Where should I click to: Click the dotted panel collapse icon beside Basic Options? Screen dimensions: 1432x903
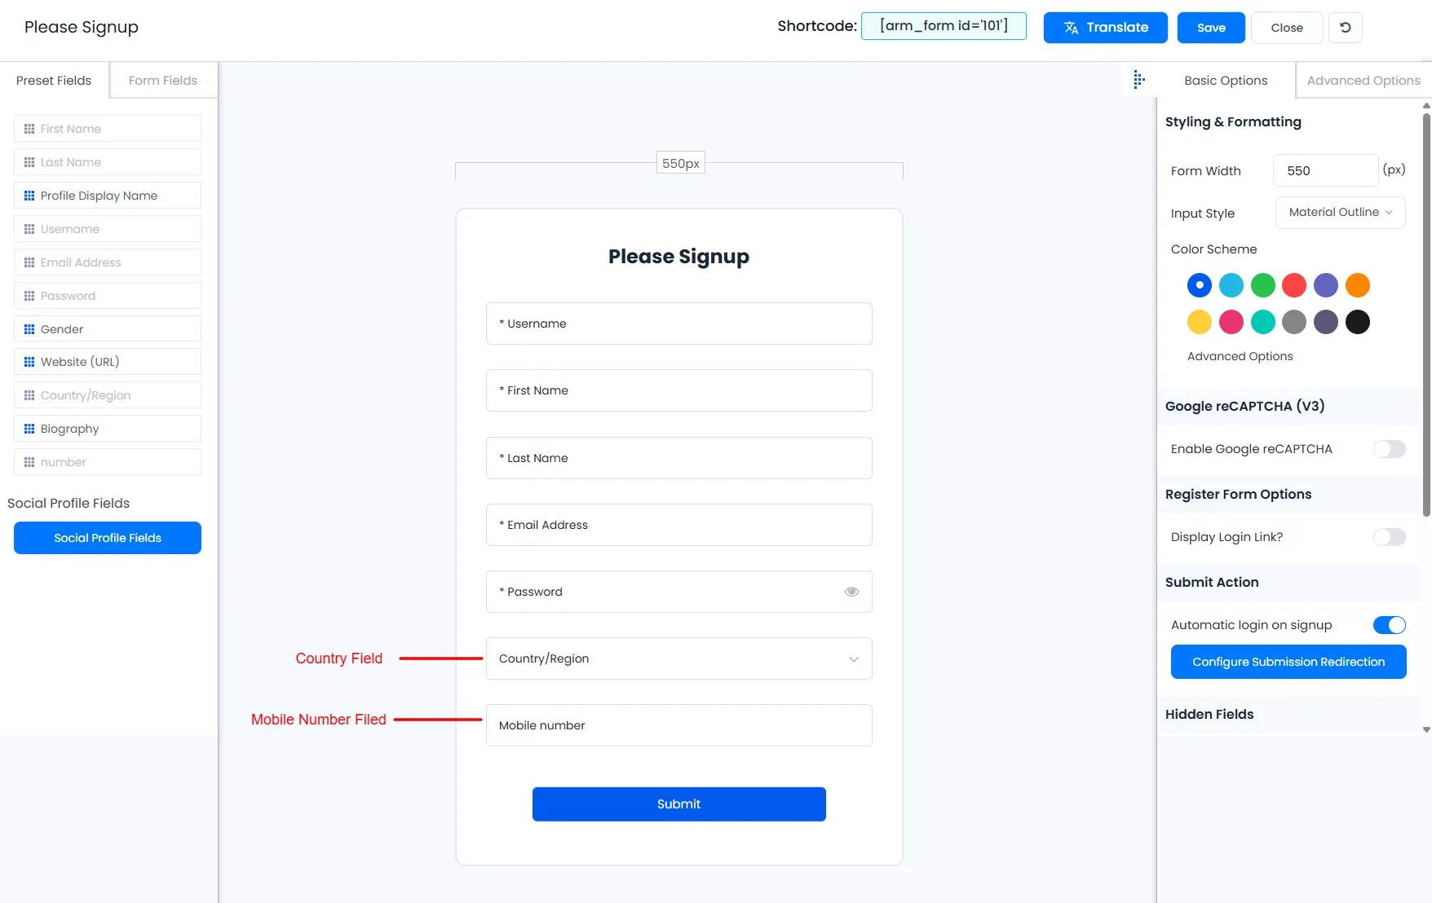(x=1139, y=80)
